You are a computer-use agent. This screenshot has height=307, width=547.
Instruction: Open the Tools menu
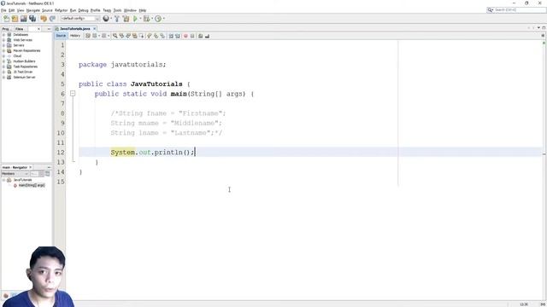pyautogui.click(x=118, y=10)
